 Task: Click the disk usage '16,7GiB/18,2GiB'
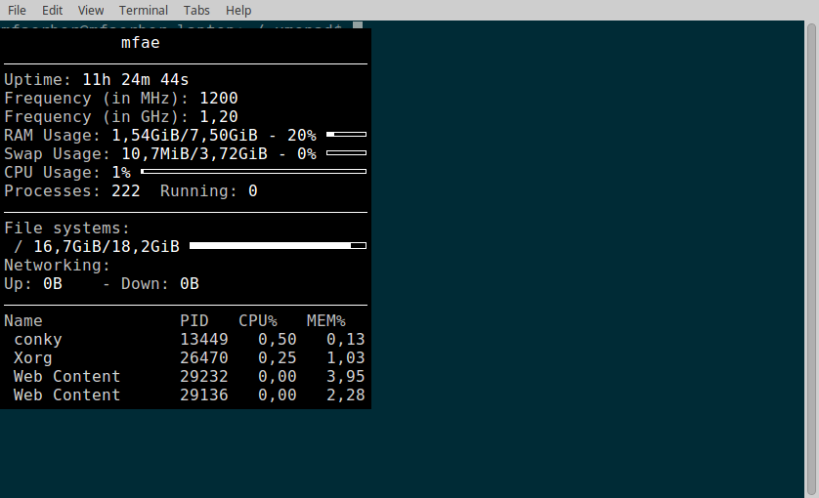point(107,246)
